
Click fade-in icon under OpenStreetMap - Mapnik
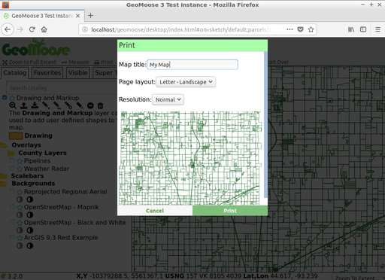tap(30, 215)
